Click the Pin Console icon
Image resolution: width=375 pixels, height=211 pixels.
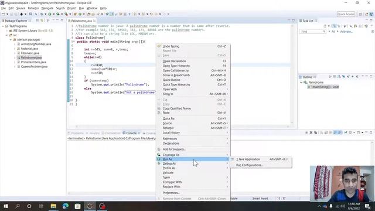pos(346,132)
